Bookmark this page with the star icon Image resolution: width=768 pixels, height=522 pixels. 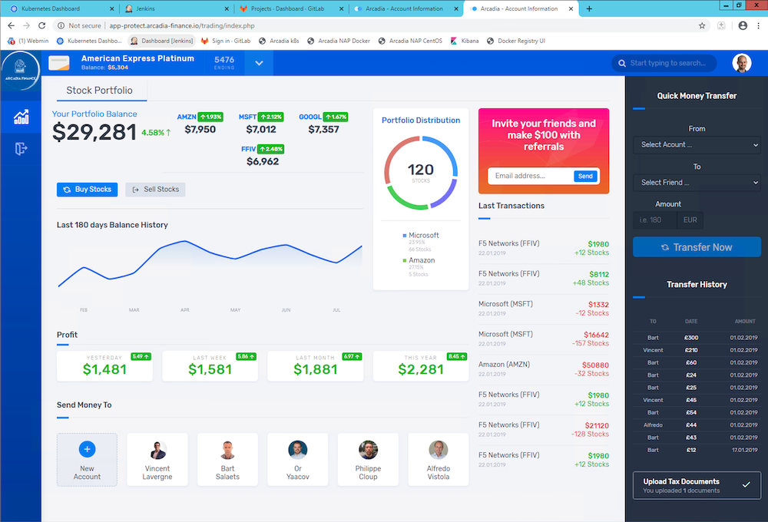click(x=702, y=25)
